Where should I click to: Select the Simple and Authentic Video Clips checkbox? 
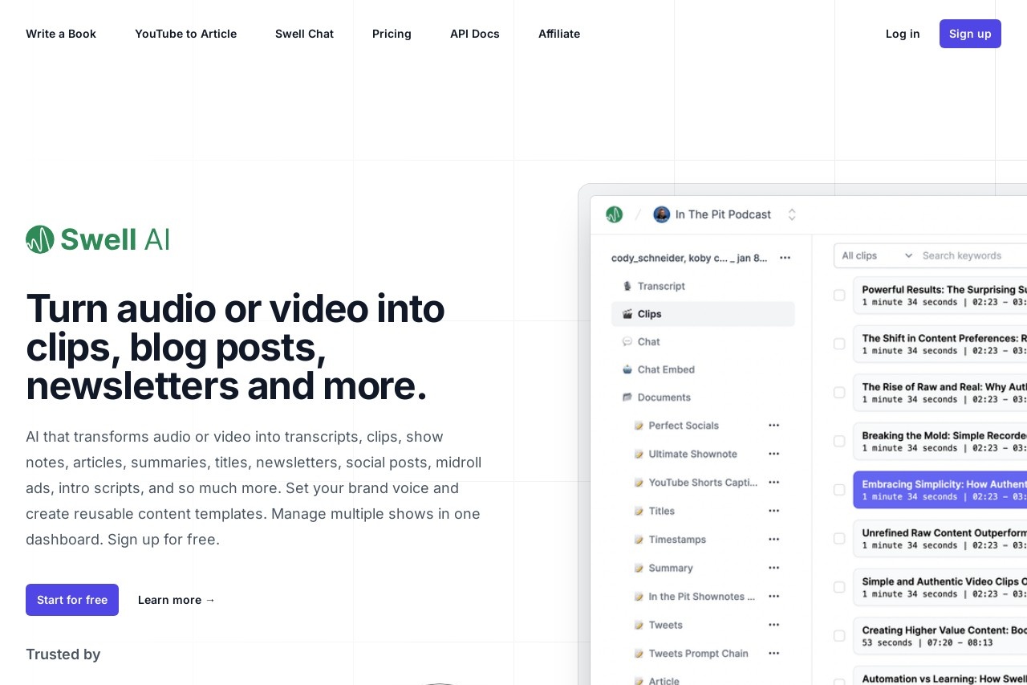(839, 587)
